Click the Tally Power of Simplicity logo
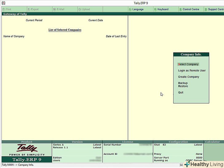The width and height of the screenshot is (224, 168). [x=27, y=150]
